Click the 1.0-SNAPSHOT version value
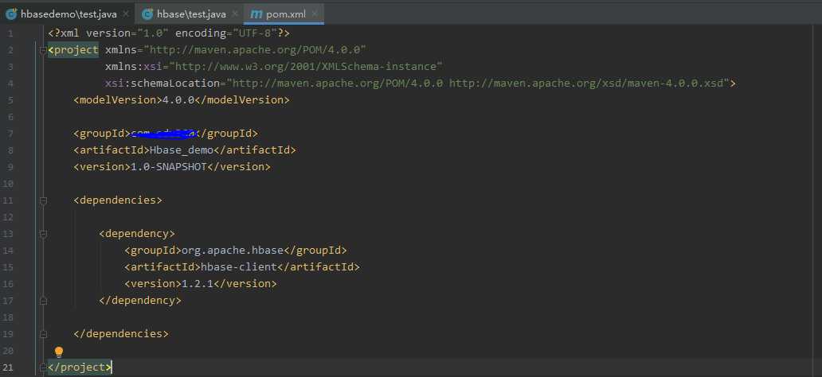The width and height of the screenshot is (822, 377). click(x=169, y=167)
